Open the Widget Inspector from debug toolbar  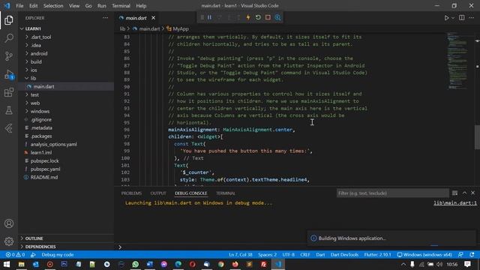coord(277,17)
